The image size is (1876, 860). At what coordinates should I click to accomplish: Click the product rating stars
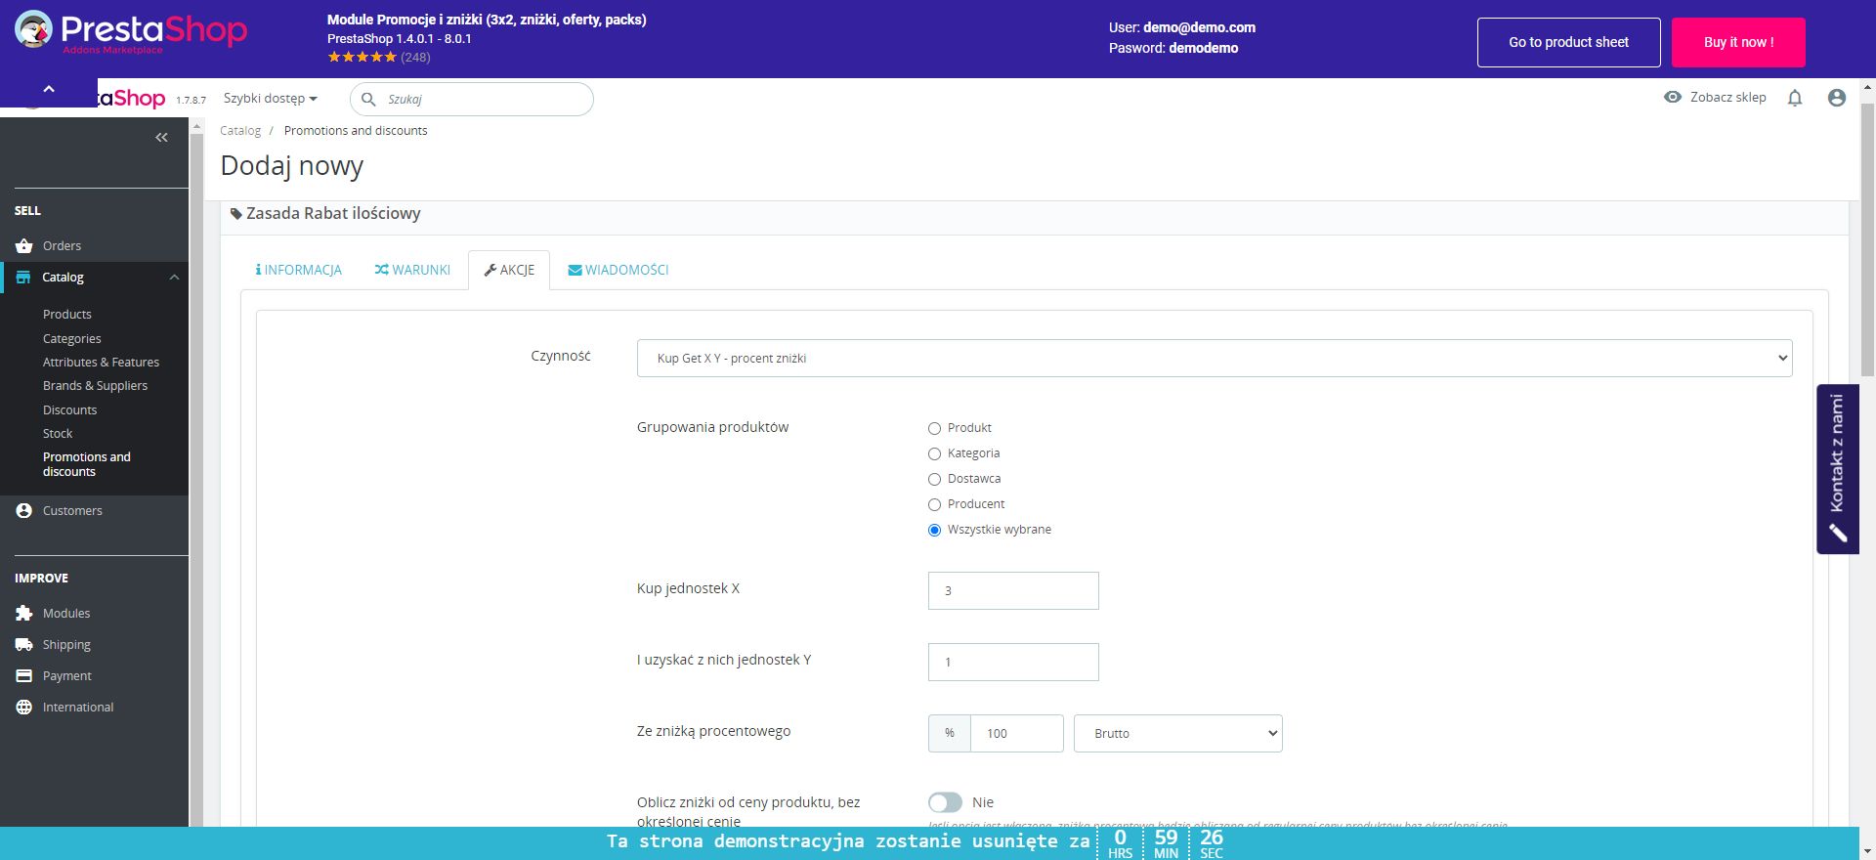click(x=362, y=58)
